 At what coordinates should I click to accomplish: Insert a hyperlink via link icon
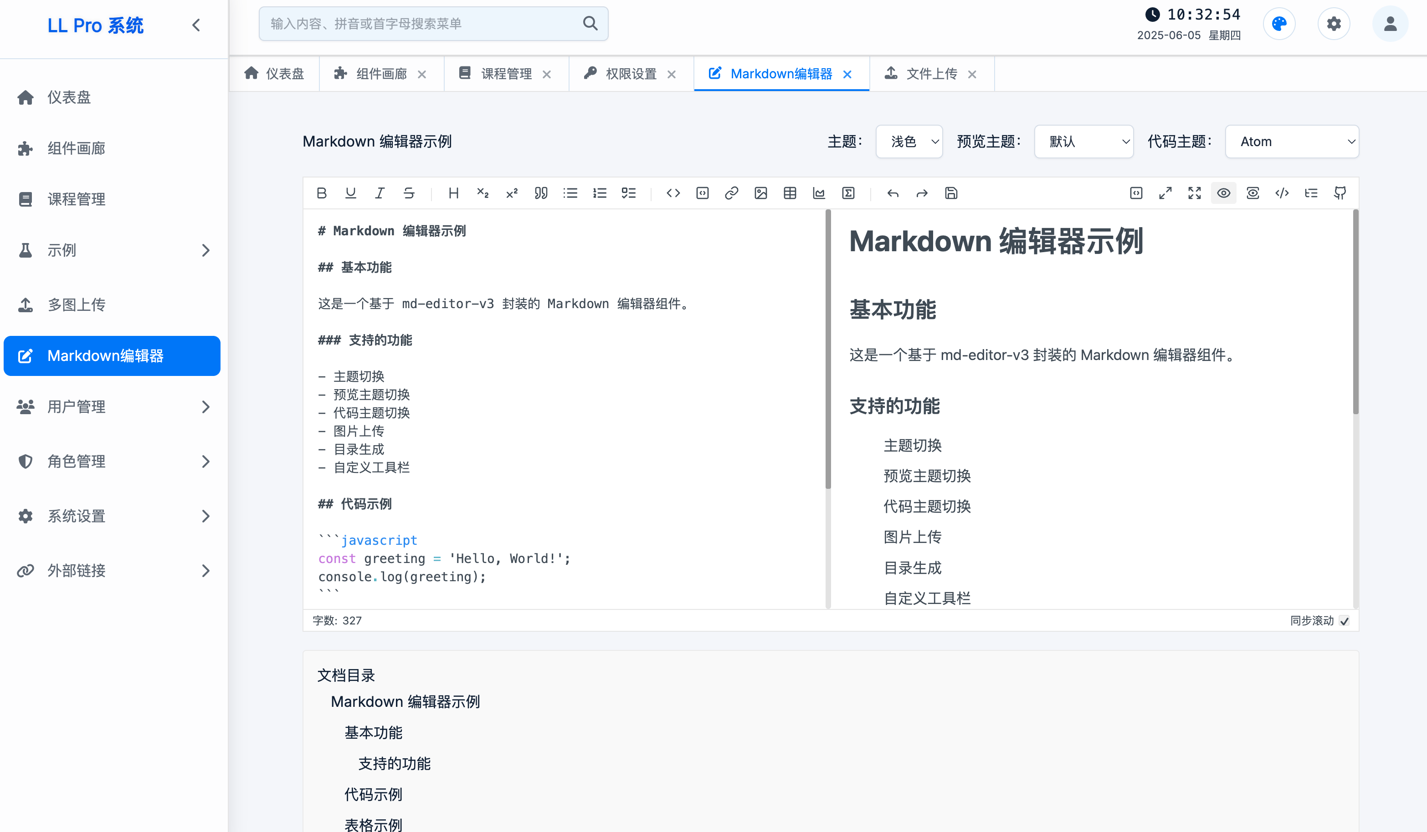tap(732, 193)
